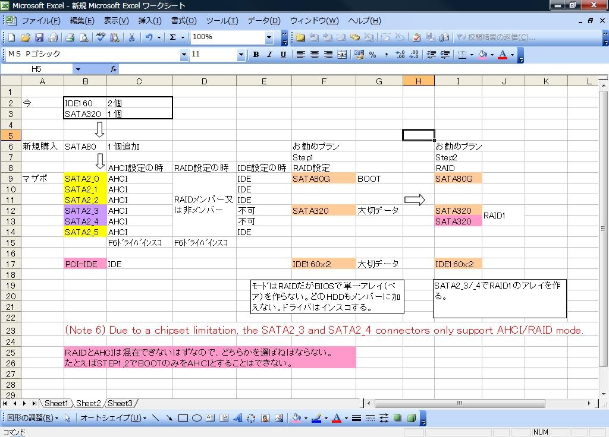The height and width of the screenshot is (437, 609).
Task: Open the Arrow Style options
Action: pyautogui.click(x=384, y=418)
